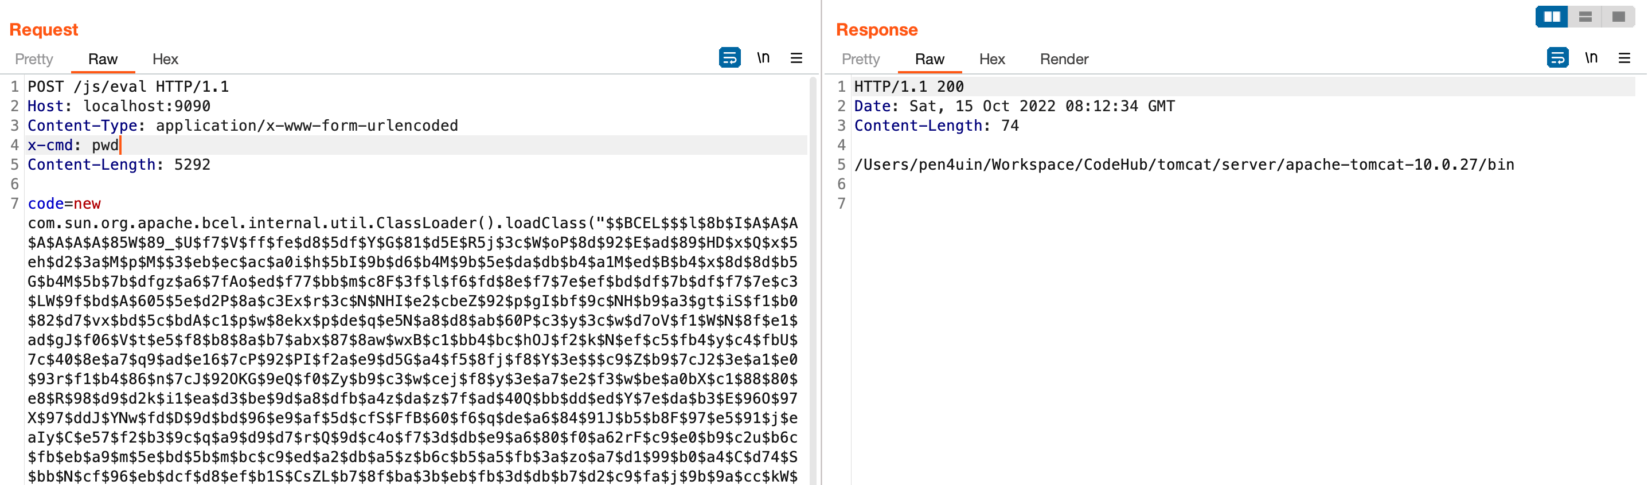The width and height of the screenshot is (1648, 485).
Task: Click the Request panel heading
Action: [x=44, y=29]
